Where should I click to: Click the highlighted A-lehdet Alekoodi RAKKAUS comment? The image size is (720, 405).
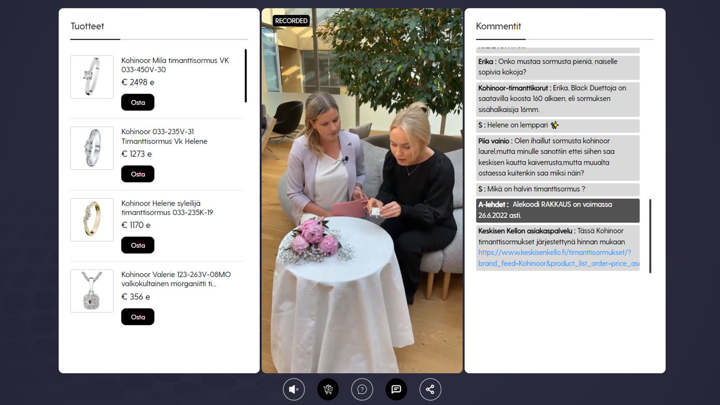pos(558,210)
